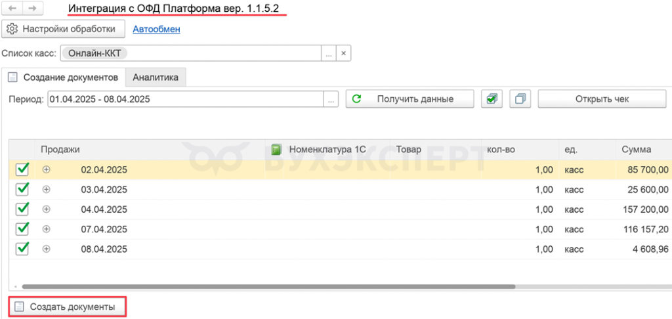Expand the 08.04.2025 sales group
Viewport: 672px width, 319px height.
pos(47,249)
